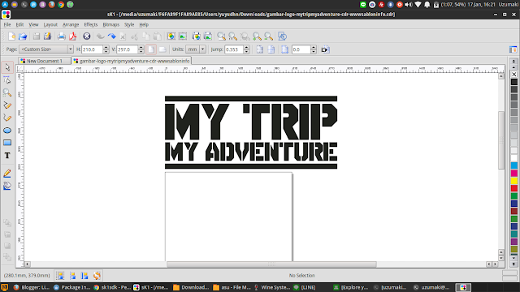Toggle landscape page orientation
Image resolution: width=520 pixels, height=292 pixels.
coord(162,49)
